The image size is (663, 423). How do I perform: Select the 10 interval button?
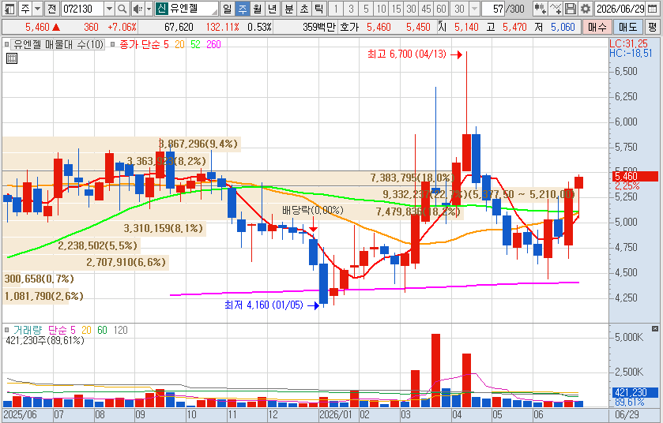(x=382, y=9)
